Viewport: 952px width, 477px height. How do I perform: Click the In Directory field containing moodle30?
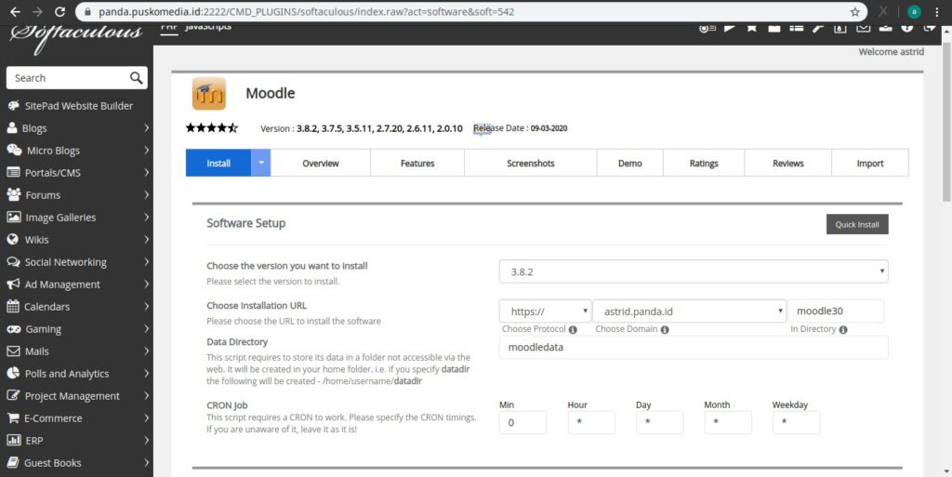836,311
